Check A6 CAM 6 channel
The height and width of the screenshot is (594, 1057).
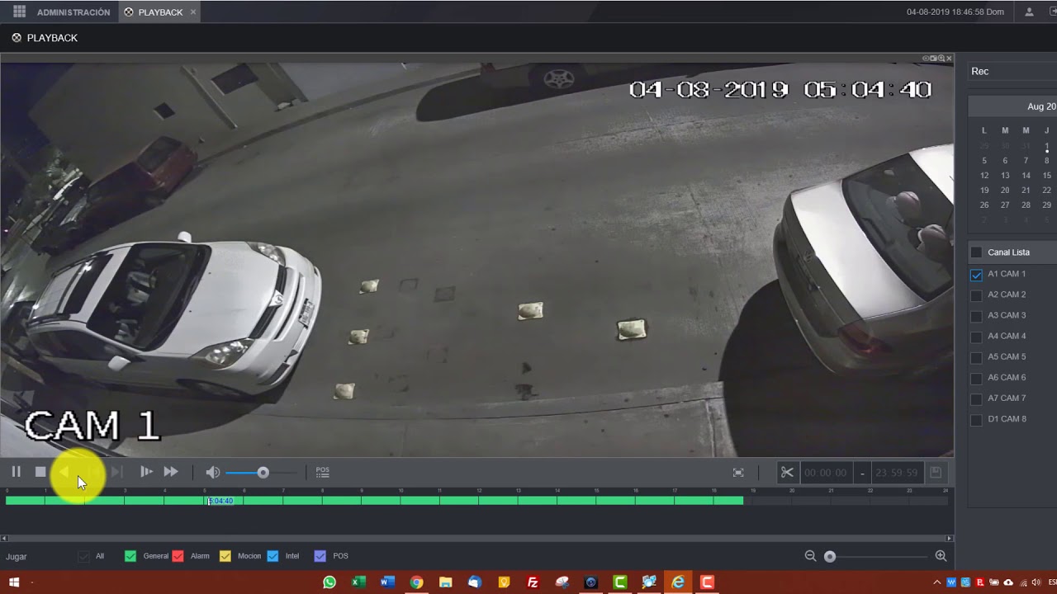pos(976,377)
